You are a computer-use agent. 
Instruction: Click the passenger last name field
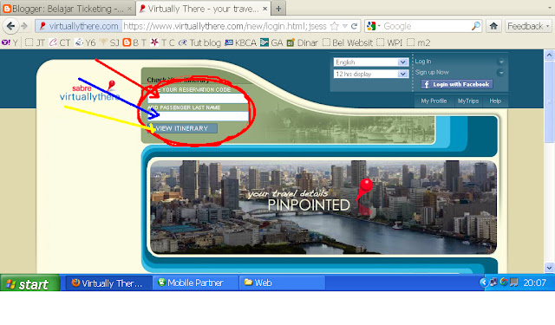point(198,116)
